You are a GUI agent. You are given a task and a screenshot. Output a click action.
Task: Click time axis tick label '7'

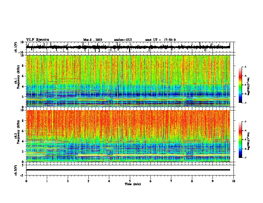tap(171, 181)
